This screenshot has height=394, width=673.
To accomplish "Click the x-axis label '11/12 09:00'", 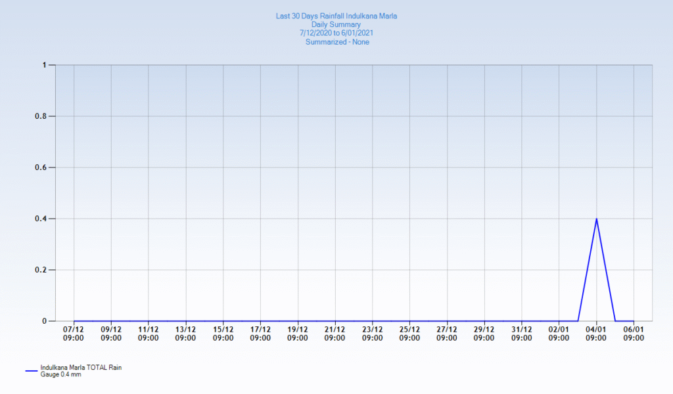I will coord(148,334).
